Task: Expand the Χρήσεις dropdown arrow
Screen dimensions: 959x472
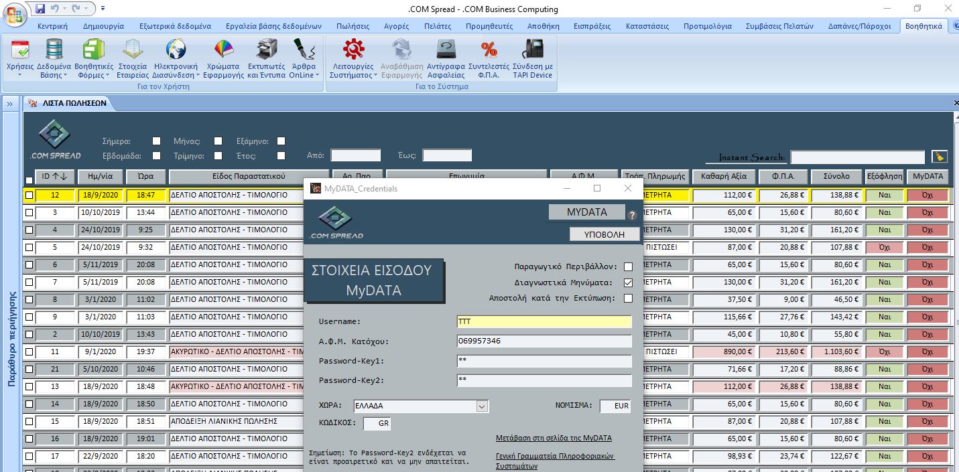Action: 20,75
